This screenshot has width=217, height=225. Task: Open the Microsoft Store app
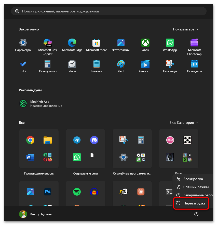pos(96,45)
